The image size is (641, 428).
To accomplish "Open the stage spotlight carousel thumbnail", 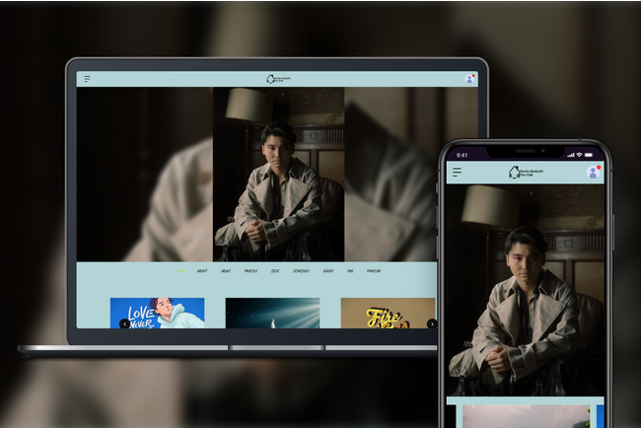I will 272,314.
